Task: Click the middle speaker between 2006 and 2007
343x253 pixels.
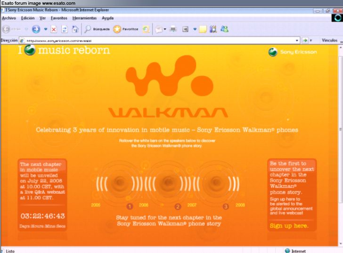Action: tap(168, 182)
